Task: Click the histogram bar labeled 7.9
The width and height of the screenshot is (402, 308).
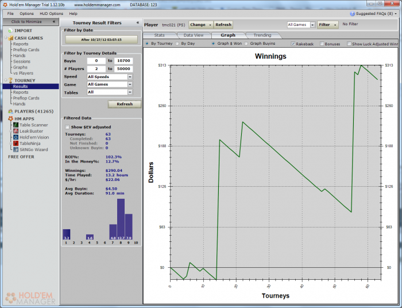Action: 129,227
